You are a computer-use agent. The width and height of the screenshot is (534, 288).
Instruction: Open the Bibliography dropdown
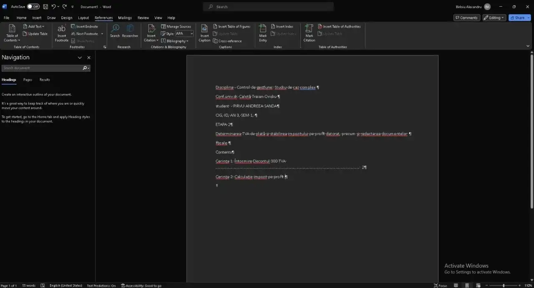[175, 41]
